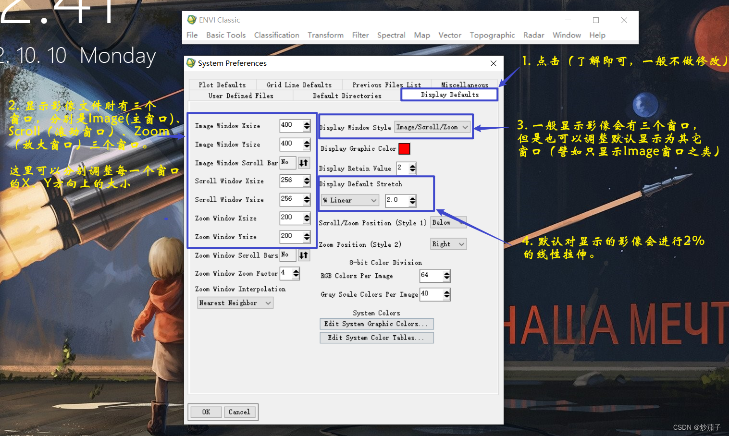729x436 pixels.
Task: Expand the Display Window Style dropdown
Action: [432, 127]
